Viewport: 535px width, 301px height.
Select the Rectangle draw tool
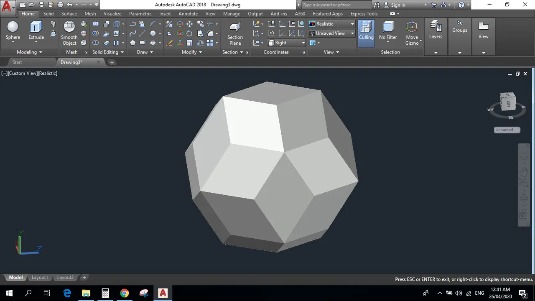tap(143, 43)
